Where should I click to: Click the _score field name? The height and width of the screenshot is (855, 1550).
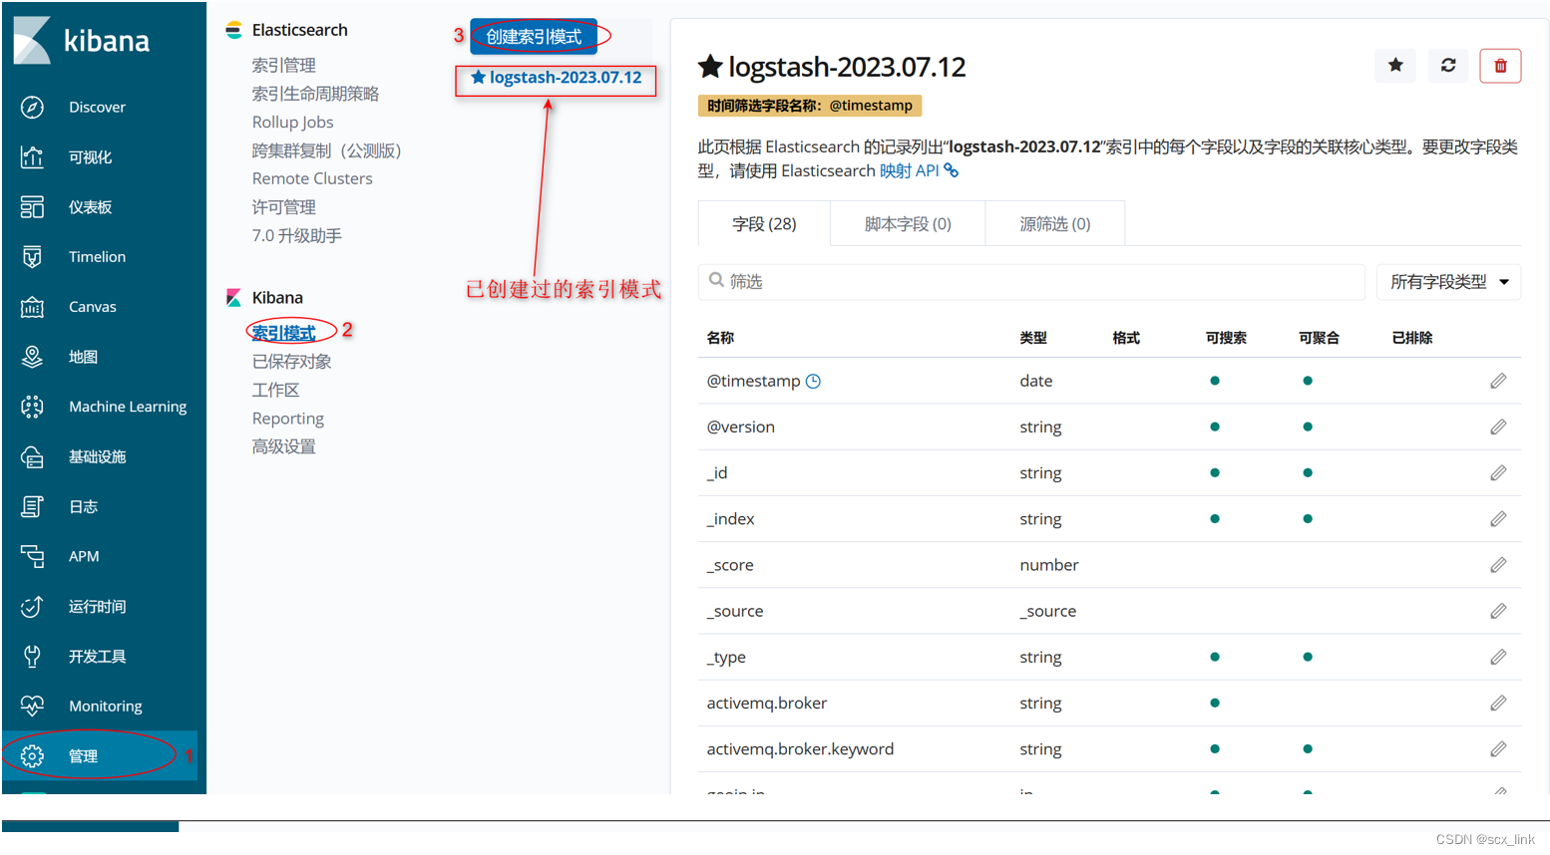730,565
